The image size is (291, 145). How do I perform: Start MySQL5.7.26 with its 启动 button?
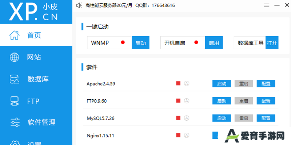click(222, 118)
